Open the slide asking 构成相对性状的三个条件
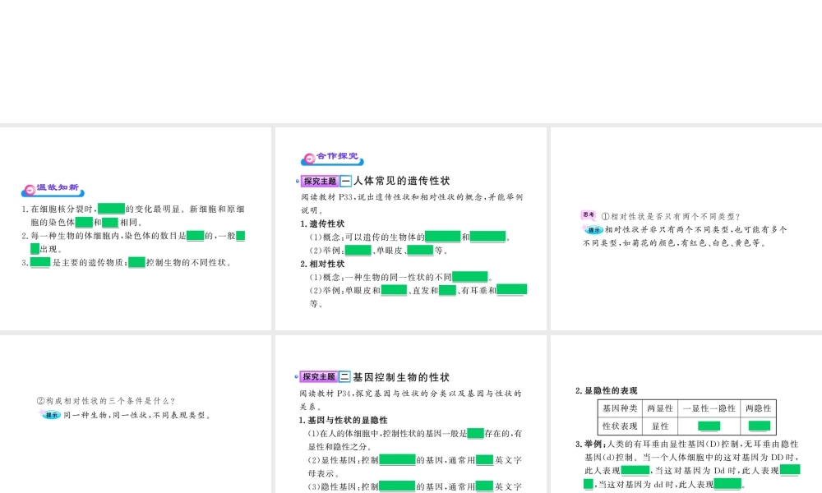The height and width of the screenshot is (493, 822). pyautogui.click(x=136, y=414)
